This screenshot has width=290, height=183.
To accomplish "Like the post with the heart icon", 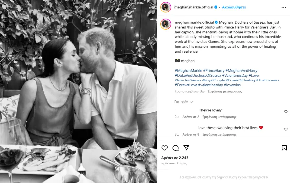I will [x=165, y=148].
